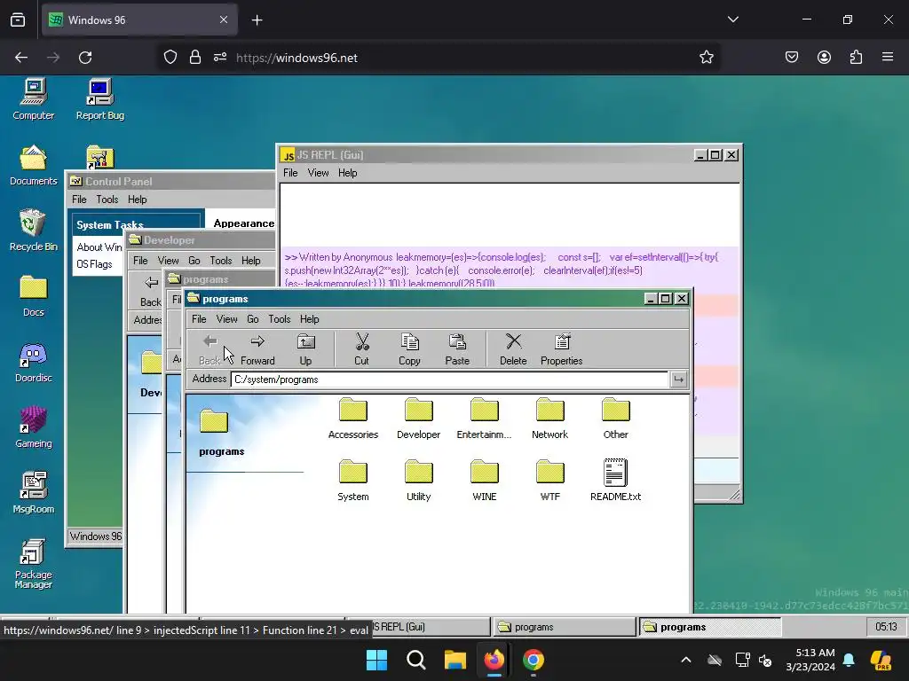This screenshot has width=909, height=681.
Task: Select the WTF folder
Action: [x=549, y=481]
